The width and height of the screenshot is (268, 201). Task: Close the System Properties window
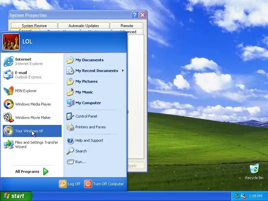tap(142, 15)
